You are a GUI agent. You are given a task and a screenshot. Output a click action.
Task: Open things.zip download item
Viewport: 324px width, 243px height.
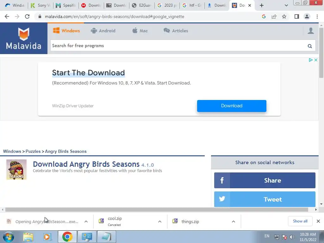coord(190,221)
